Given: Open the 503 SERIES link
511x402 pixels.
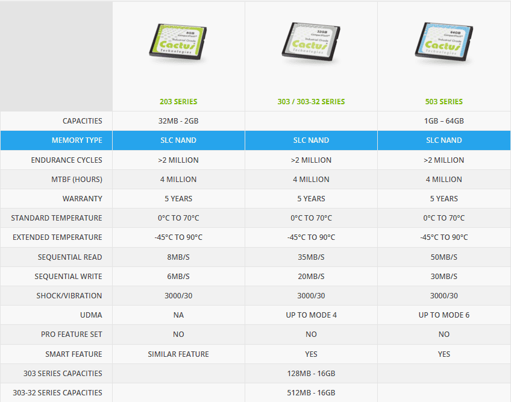Looking at the screenshot, I should coord(444,102).
